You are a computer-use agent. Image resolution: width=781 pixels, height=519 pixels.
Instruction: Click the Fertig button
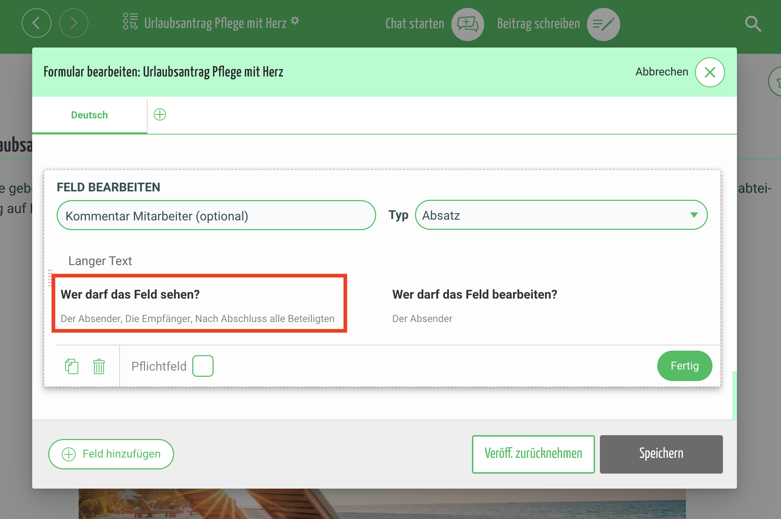tap(684, 366)
